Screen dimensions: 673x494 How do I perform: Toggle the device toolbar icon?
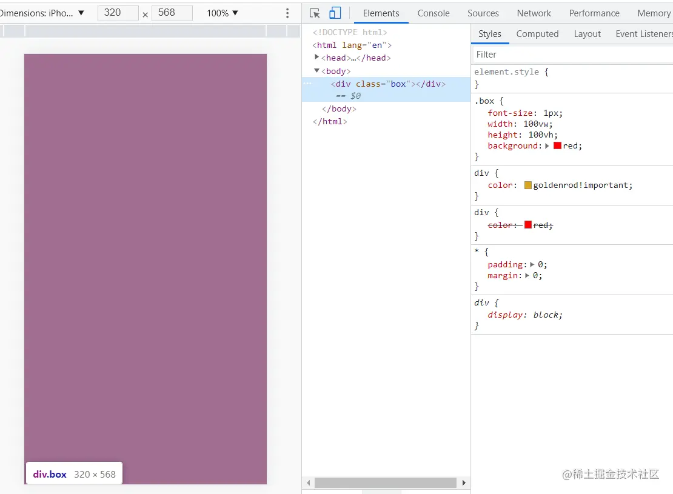pos(335,13)
